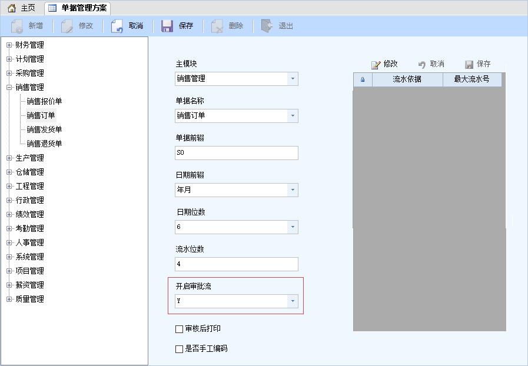Viewport: 528px width, 366px height.
Task: Click the 取消 icon in the right panel
Action: tap(423, 64)
